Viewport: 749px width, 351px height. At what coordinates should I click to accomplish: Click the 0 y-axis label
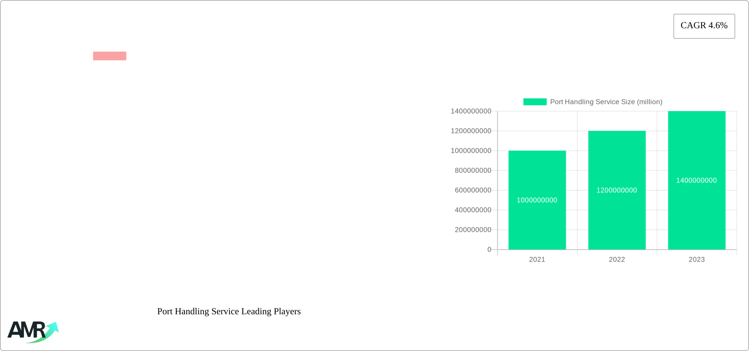[489, 250]
